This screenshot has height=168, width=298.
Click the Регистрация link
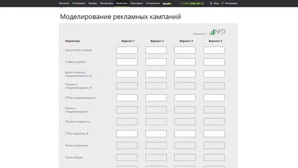tap(231, 3)
